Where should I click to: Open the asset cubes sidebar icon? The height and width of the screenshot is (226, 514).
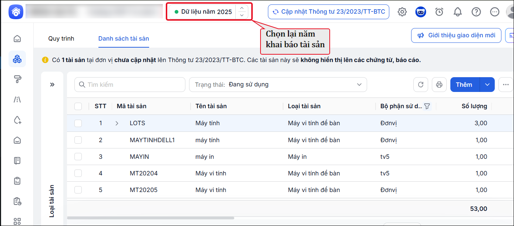[17, 59]
